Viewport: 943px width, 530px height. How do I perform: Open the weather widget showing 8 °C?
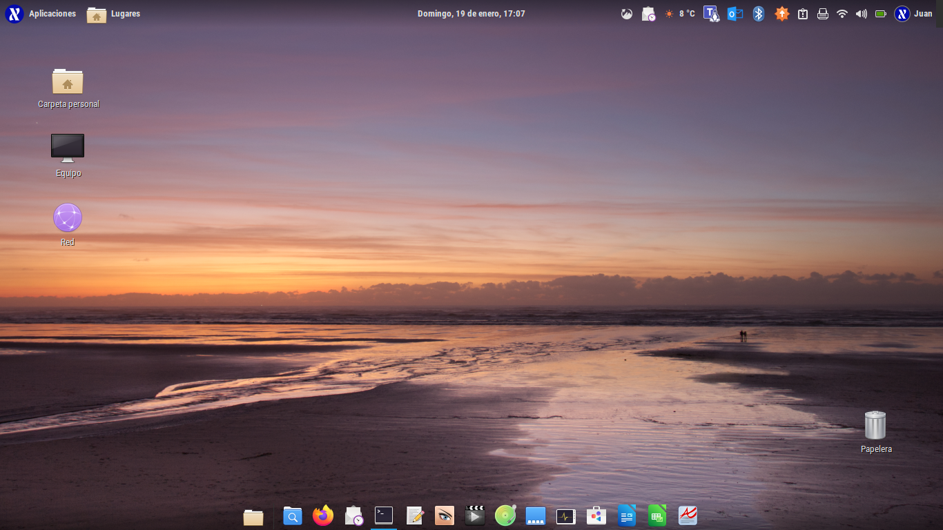click(x=680, y=12)
